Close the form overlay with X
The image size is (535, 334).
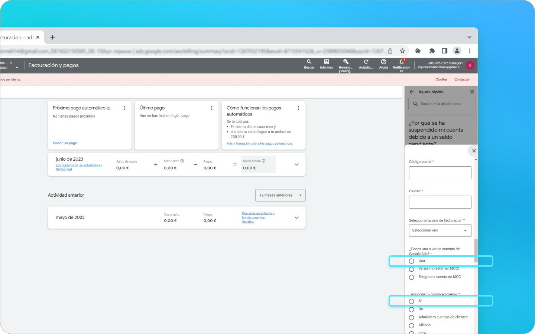coord(474,151)
